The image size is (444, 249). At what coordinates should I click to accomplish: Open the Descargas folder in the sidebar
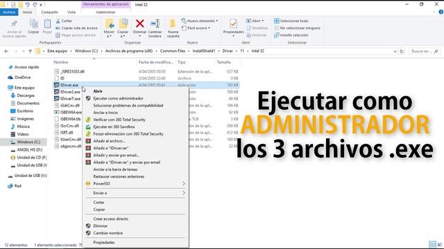(26, 95)
